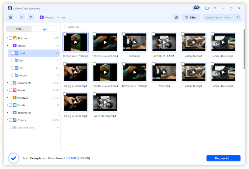Open the WORK-M~1.MP4 video thumbnail
Screen dimensions: 249x169
point(164,42)
